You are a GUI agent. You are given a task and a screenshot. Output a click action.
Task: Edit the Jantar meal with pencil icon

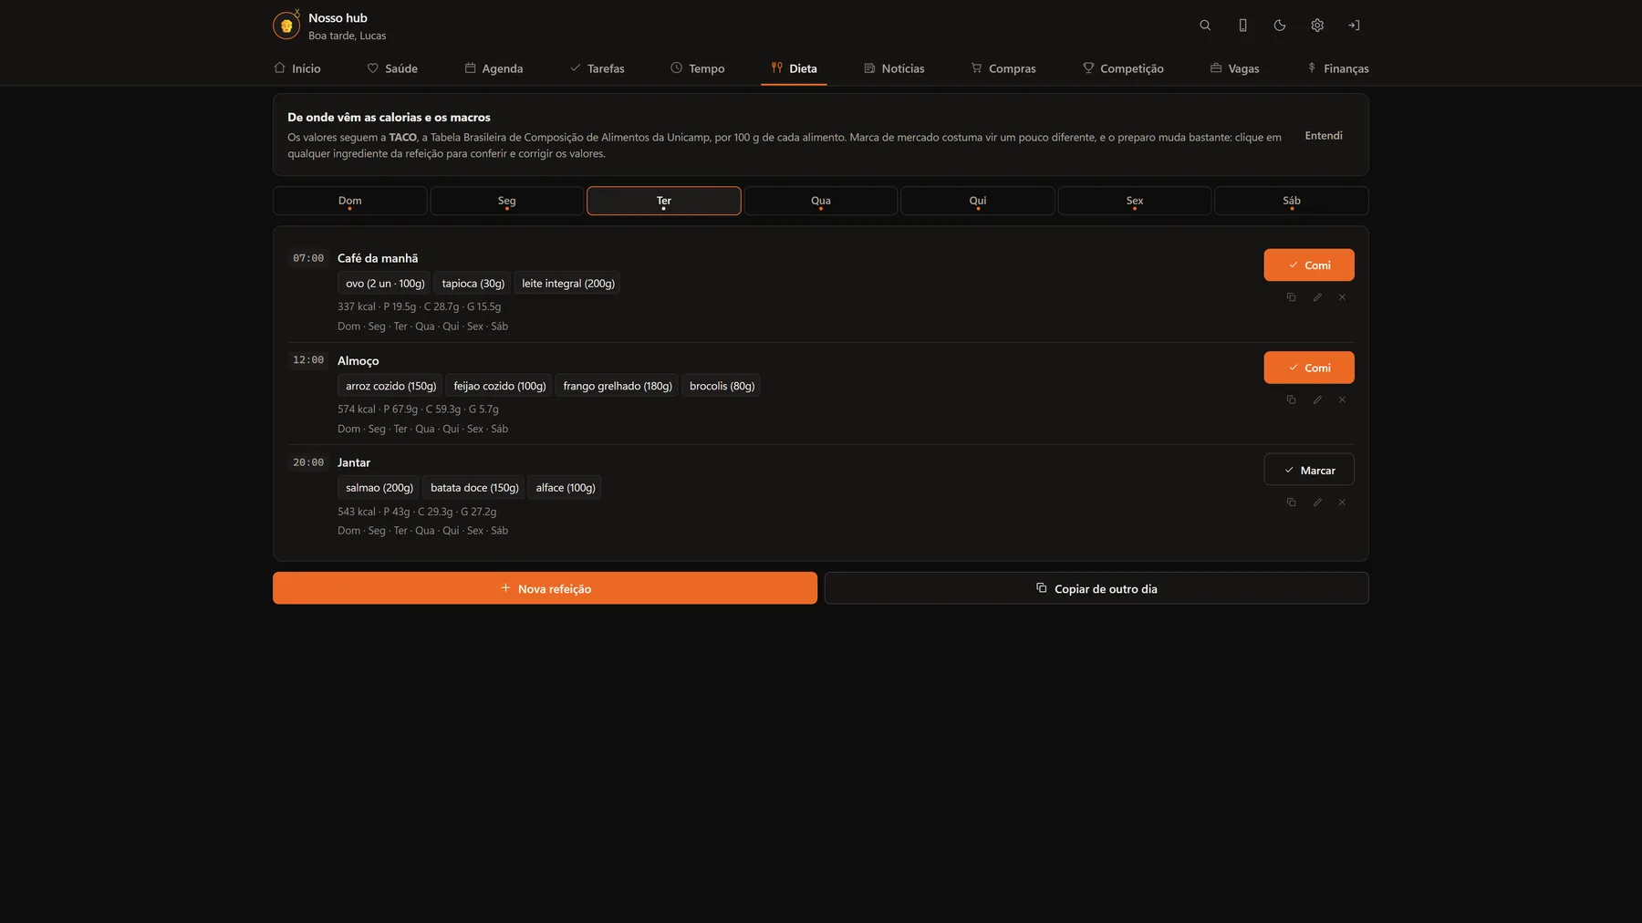[x=1317, y=503]
